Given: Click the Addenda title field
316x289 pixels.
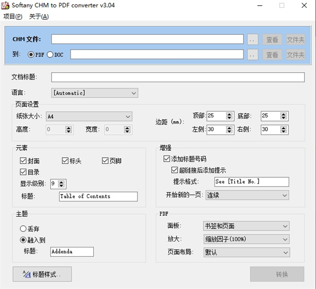Looking at the screenshot, I should pos(72,252).
